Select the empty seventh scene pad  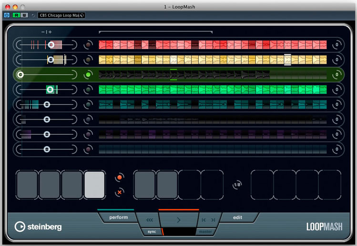[189, 185]
